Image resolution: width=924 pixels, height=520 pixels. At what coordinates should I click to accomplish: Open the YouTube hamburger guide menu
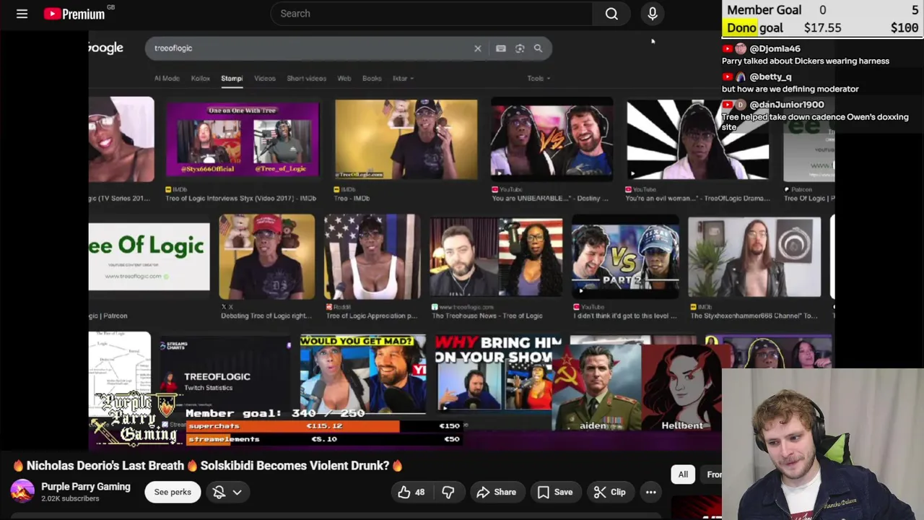pyautogui.click(x=22, y=14)
